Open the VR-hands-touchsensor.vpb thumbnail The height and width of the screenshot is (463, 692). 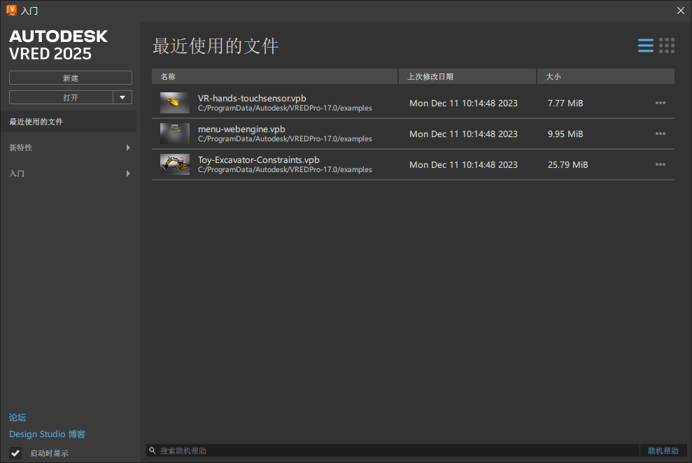[175, 103]
